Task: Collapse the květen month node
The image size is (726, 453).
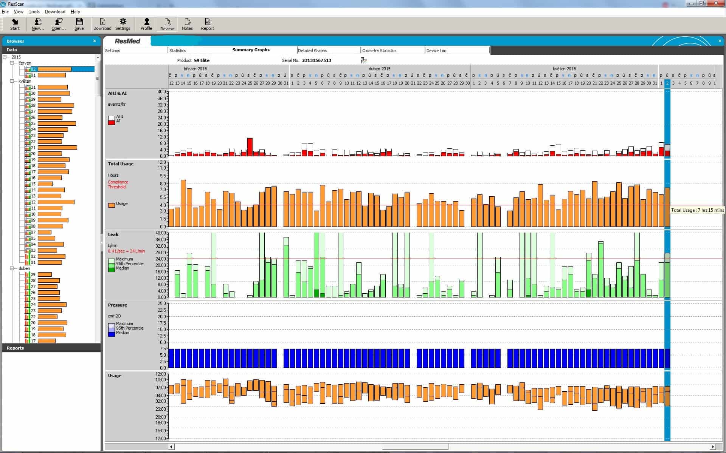Action: pos(12,81)
